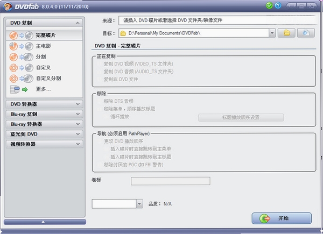323x234 pixels.
Task: Toggle 复制 DVD 音频 (AUDIO_TS 文件夹) checkbox
Action: (x=99, y=72)
